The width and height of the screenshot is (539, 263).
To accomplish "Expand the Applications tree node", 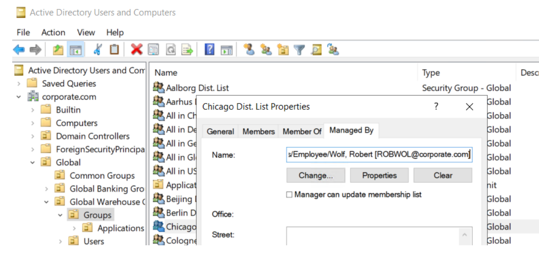I will coord(75,228).
